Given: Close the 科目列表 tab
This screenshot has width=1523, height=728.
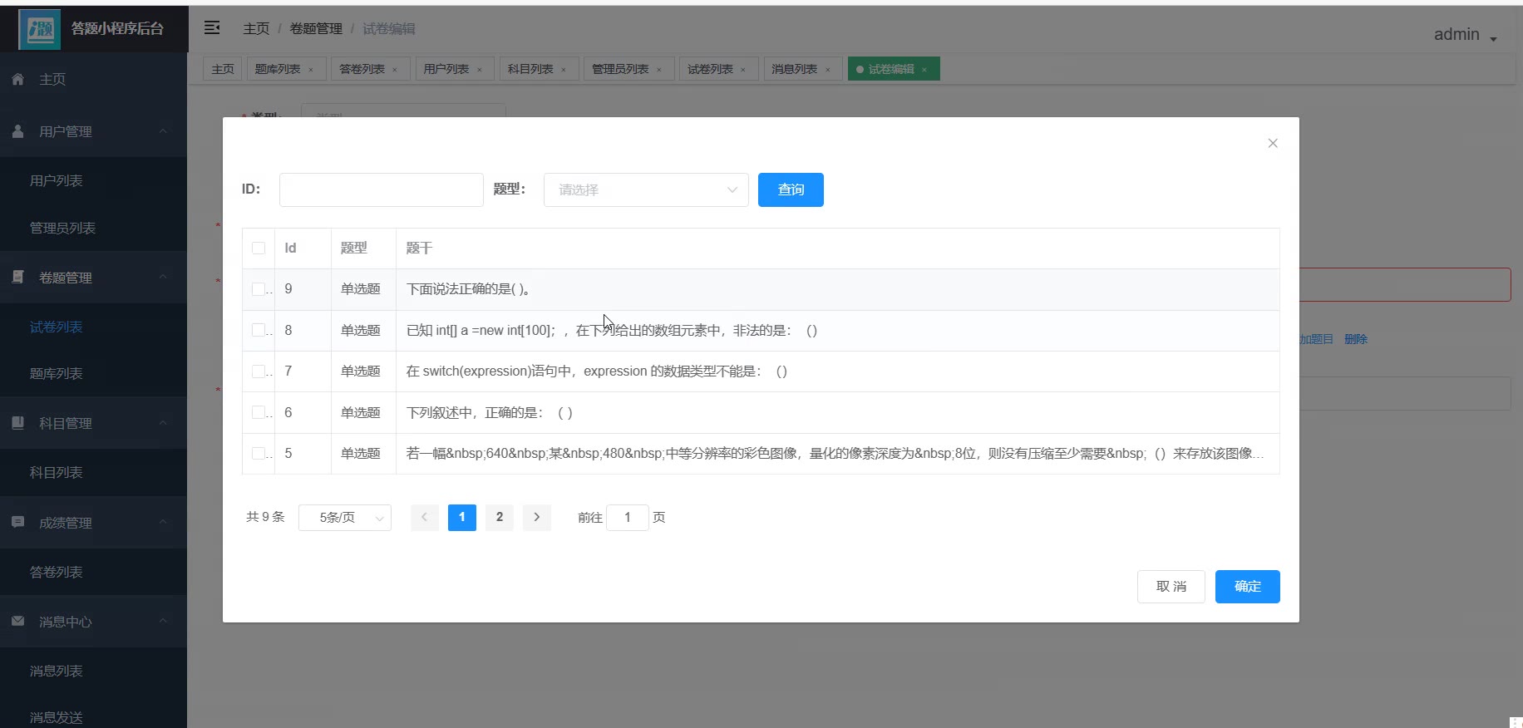Looking at the screenshot, I should click(564, 70).
